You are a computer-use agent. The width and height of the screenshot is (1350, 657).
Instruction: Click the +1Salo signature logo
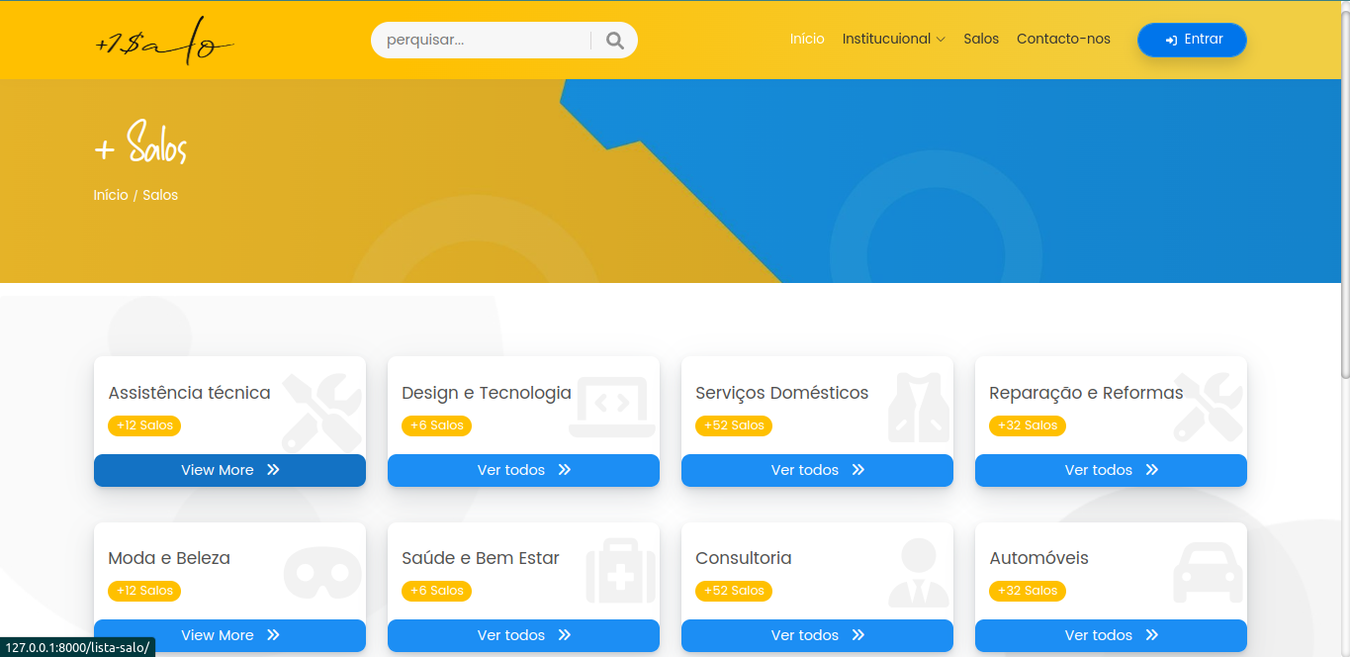pos(164,42)
